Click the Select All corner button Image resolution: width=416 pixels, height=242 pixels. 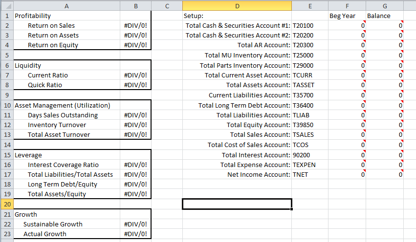[x=6, y=5]
